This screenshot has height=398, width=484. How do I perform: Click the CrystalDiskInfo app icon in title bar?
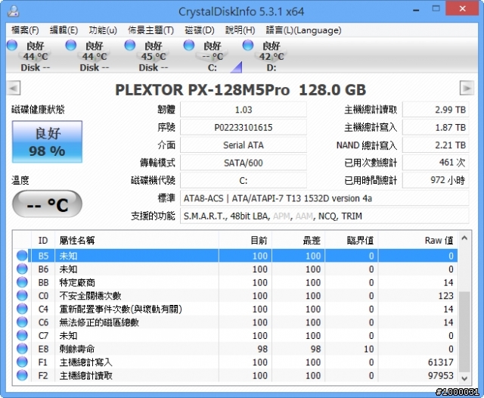click(x=13, y=11)
